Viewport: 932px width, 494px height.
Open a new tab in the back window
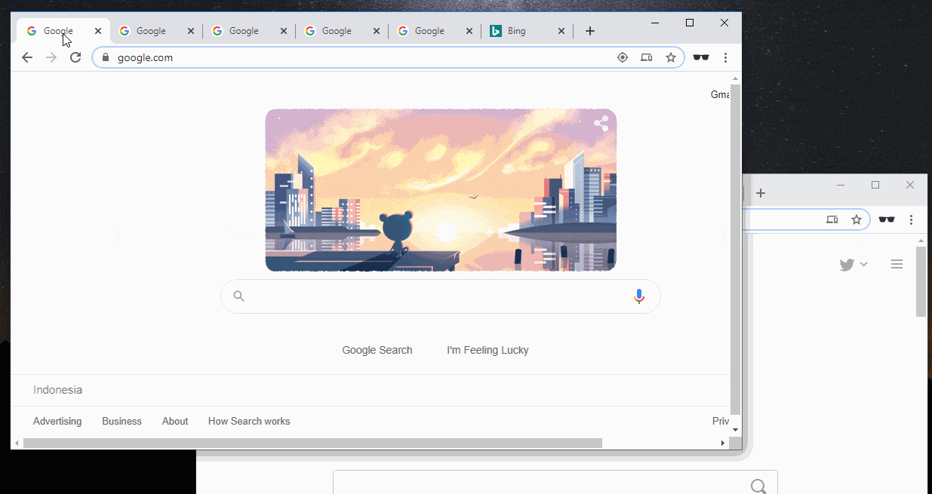[761, 193]
